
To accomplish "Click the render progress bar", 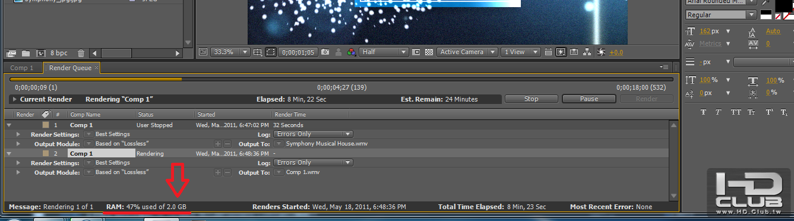I will pyautogui.click(x=341, y=79).
